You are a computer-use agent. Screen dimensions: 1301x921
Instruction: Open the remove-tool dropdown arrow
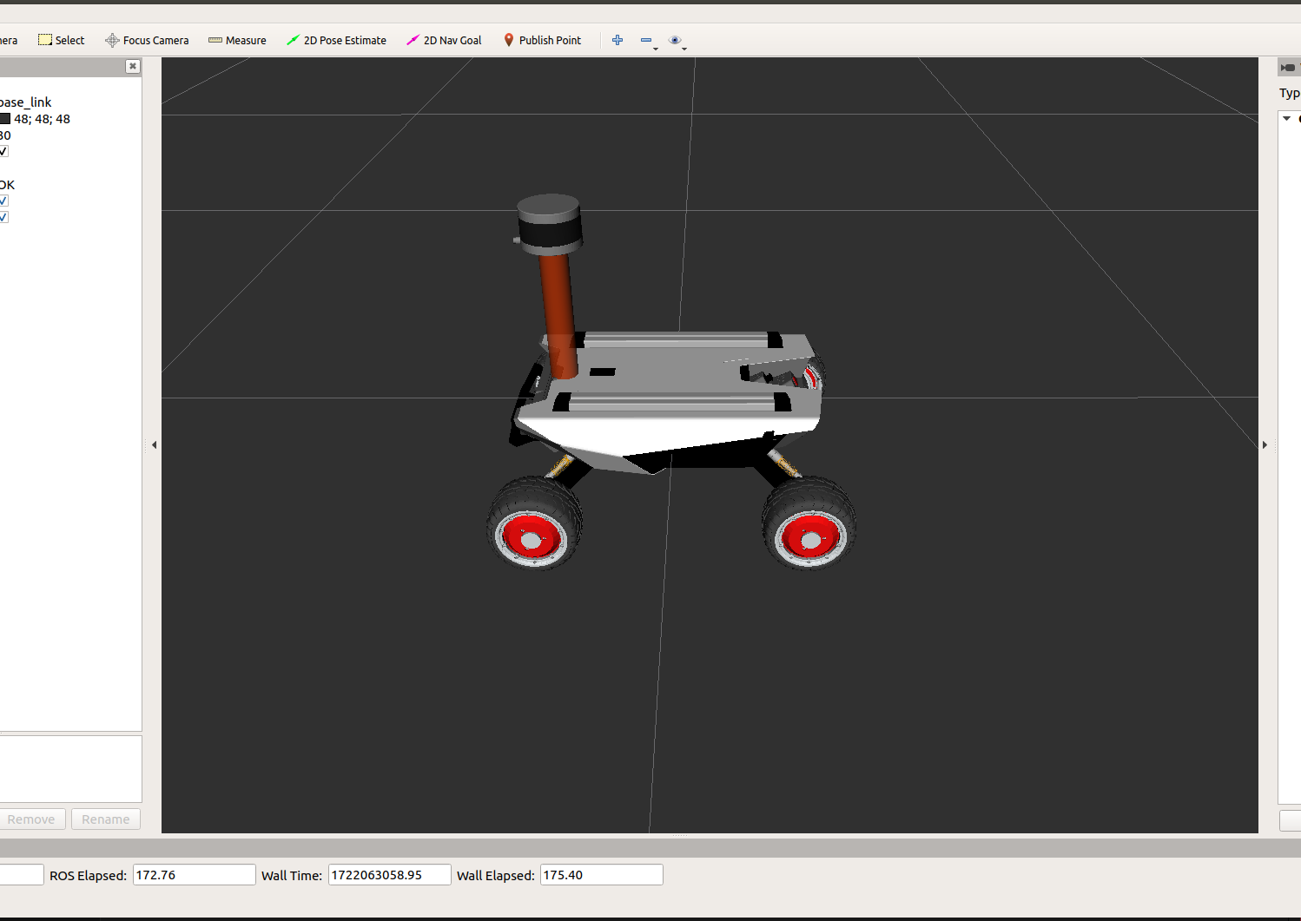pyautogui.click(x=656, y=49)
